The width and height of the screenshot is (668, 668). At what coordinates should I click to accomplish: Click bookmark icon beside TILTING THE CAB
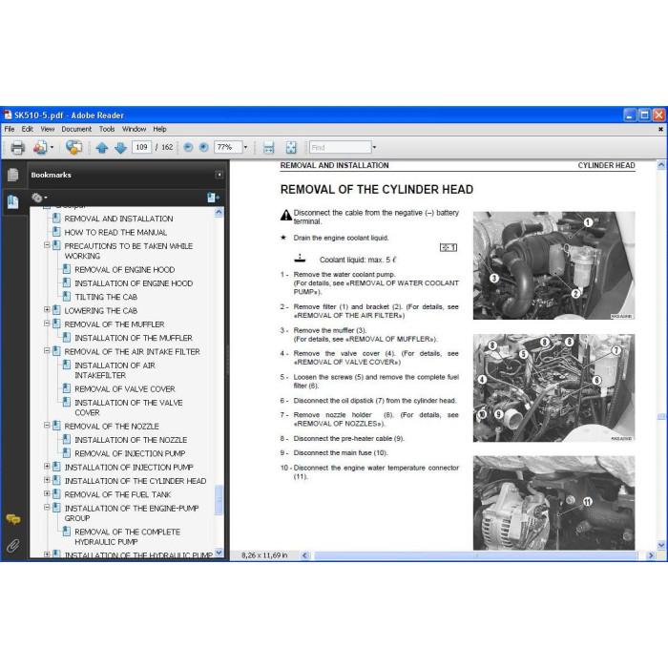point(67,297)
